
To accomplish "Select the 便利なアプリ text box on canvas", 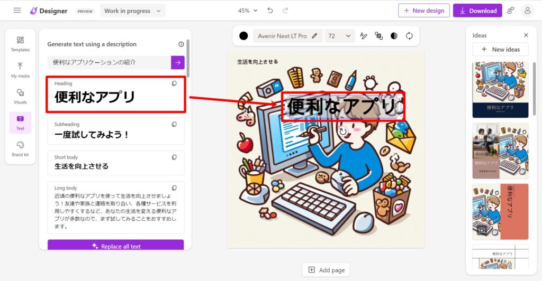I will click(343, 106).
